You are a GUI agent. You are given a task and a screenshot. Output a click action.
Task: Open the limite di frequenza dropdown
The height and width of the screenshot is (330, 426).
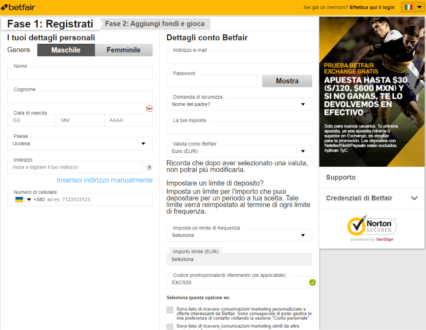coord(239,235)
